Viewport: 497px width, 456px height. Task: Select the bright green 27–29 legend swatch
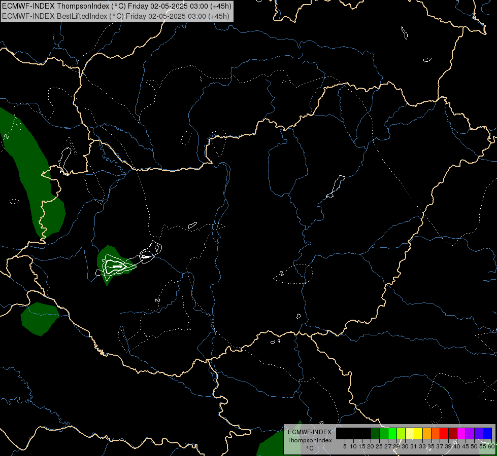tap(392, 433)
